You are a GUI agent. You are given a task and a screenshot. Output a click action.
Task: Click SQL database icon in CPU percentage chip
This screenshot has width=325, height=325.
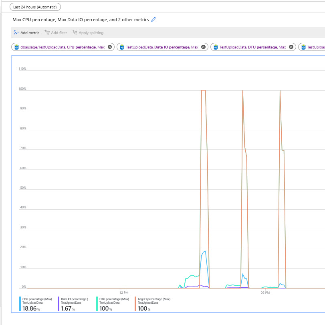(16, 47)
